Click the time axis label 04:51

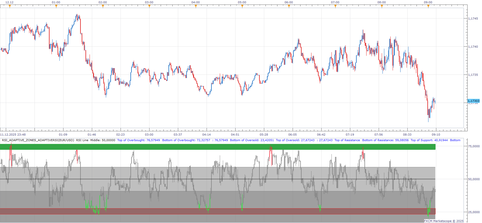(x=235, y=135)
